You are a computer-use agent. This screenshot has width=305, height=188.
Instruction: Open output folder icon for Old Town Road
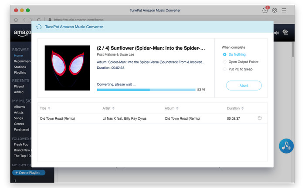260,118
